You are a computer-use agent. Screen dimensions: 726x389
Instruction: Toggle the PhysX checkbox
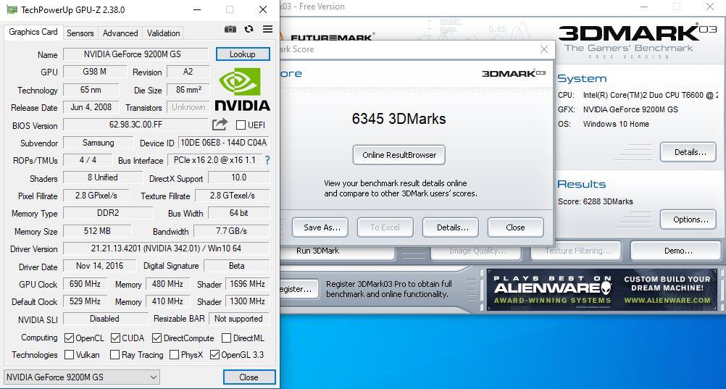174,355
